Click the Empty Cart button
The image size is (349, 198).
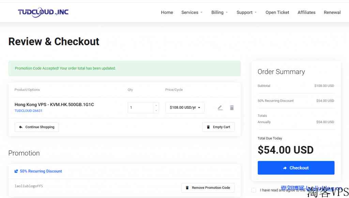pos(218,127)
